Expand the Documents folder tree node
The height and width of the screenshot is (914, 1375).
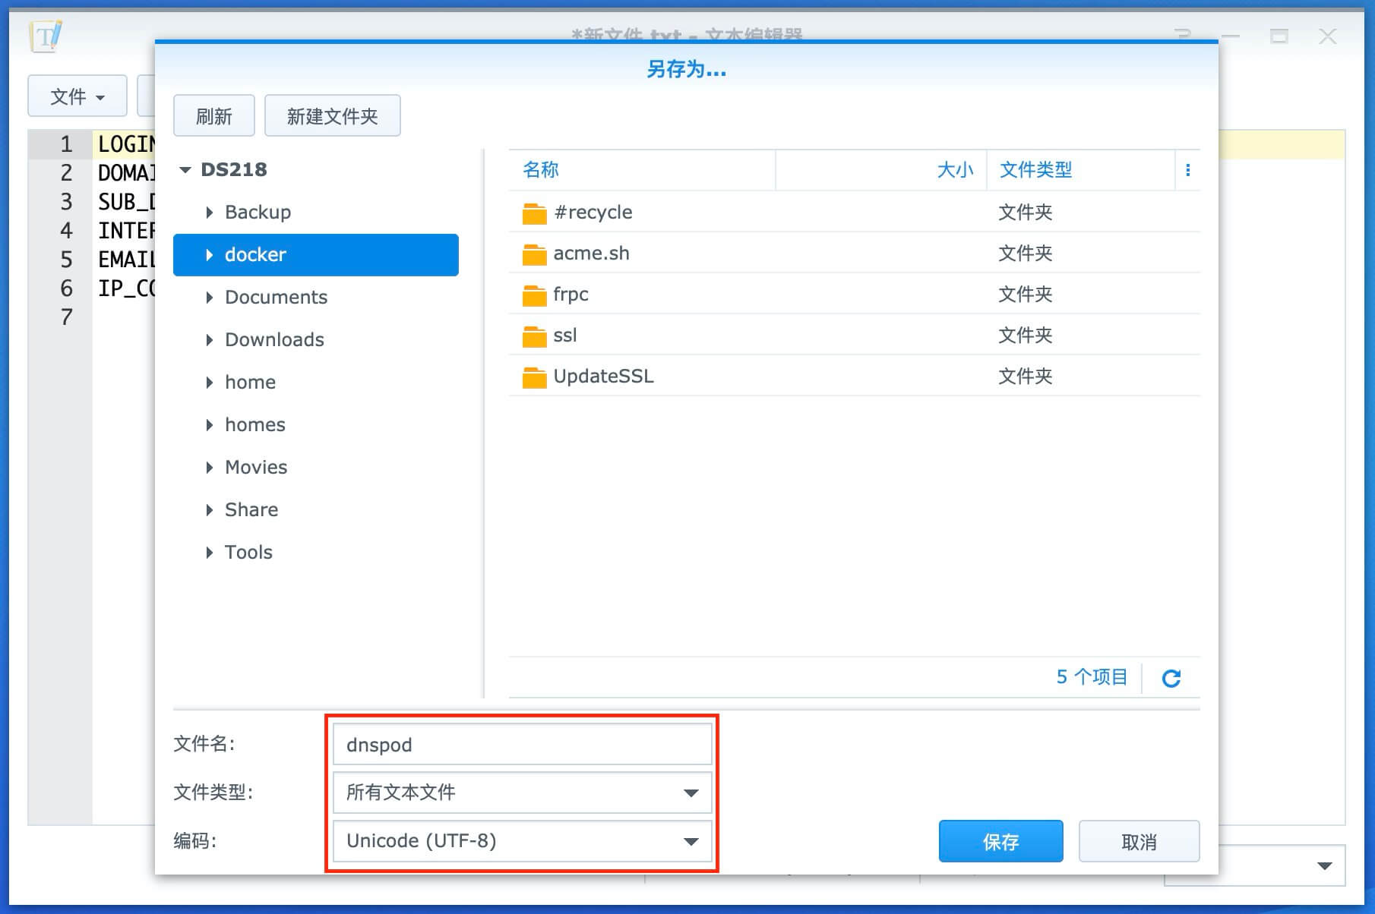point(210,298)
